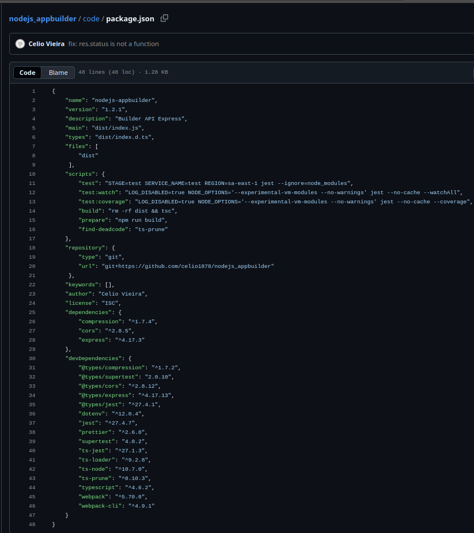This screenshot has width=474, height=533.
Task: Open commit 'fix: res.status is not a function'
Action: (113, 44)
